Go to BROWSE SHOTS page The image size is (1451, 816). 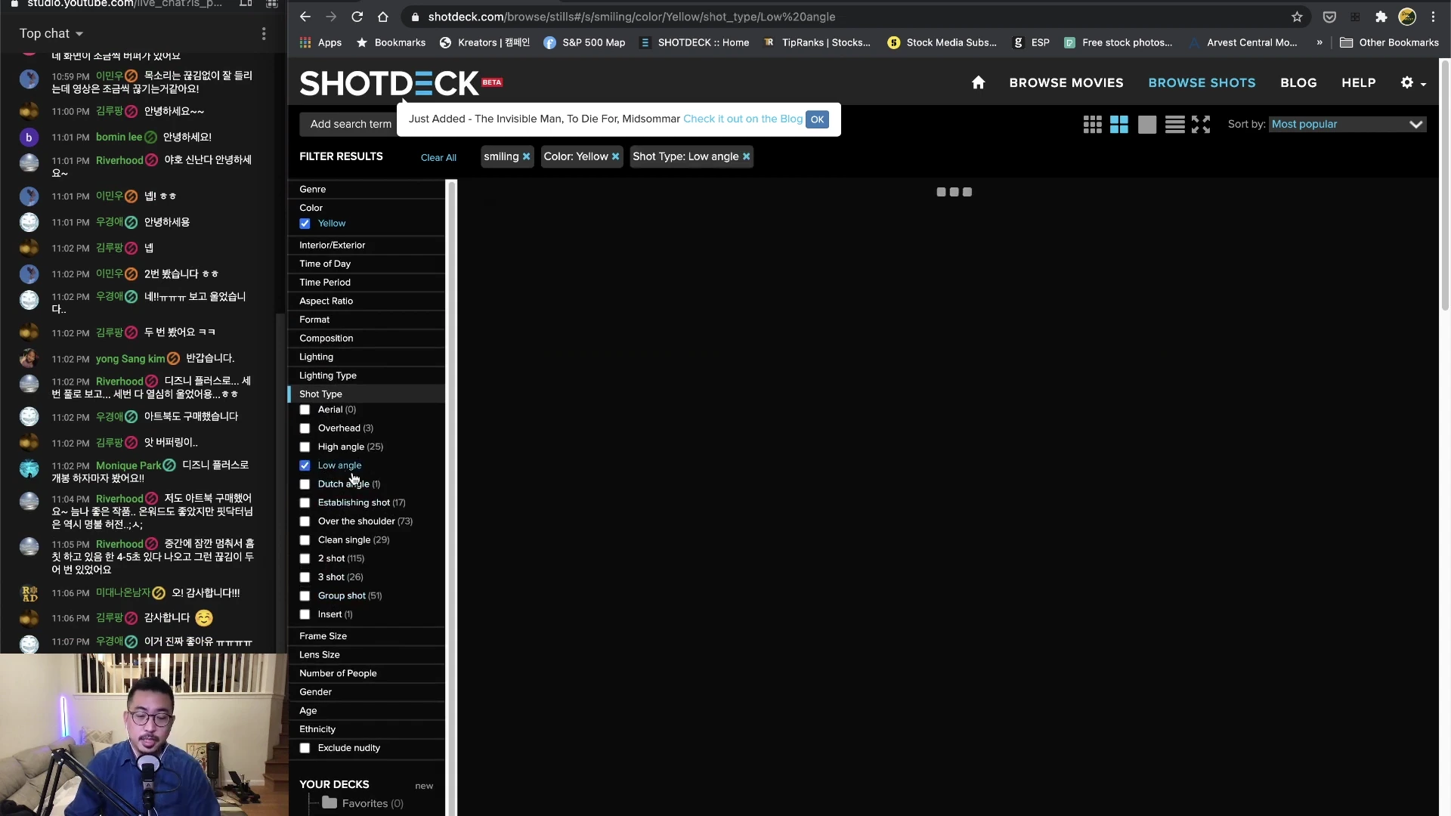click(1202, 82)
